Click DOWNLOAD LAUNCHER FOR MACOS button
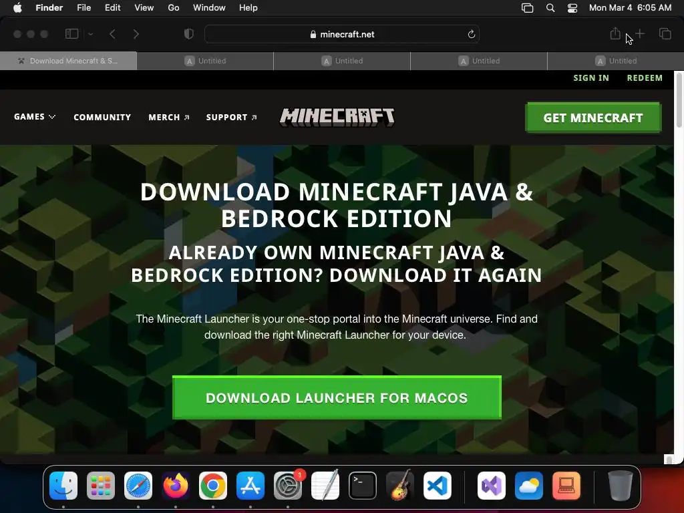684x513 pixels. coord(337,397)
